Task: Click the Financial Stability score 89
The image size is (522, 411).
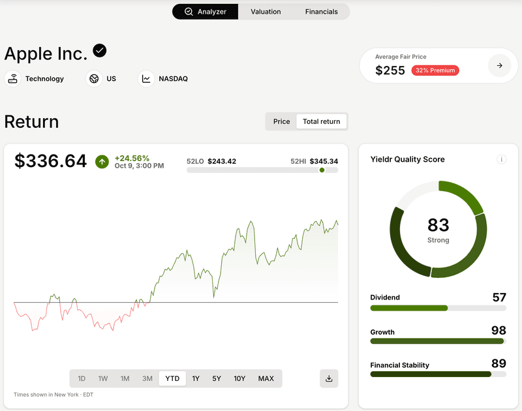Action: click(x=499, y=363)
